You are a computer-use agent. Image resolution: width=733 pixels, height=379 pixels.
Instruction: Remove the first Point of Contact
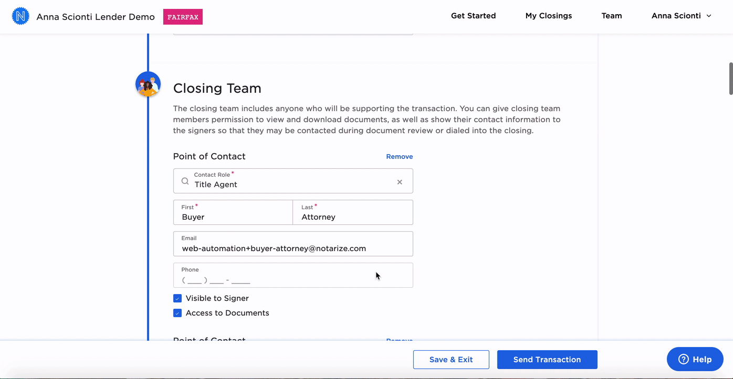(x=399, y=157)
